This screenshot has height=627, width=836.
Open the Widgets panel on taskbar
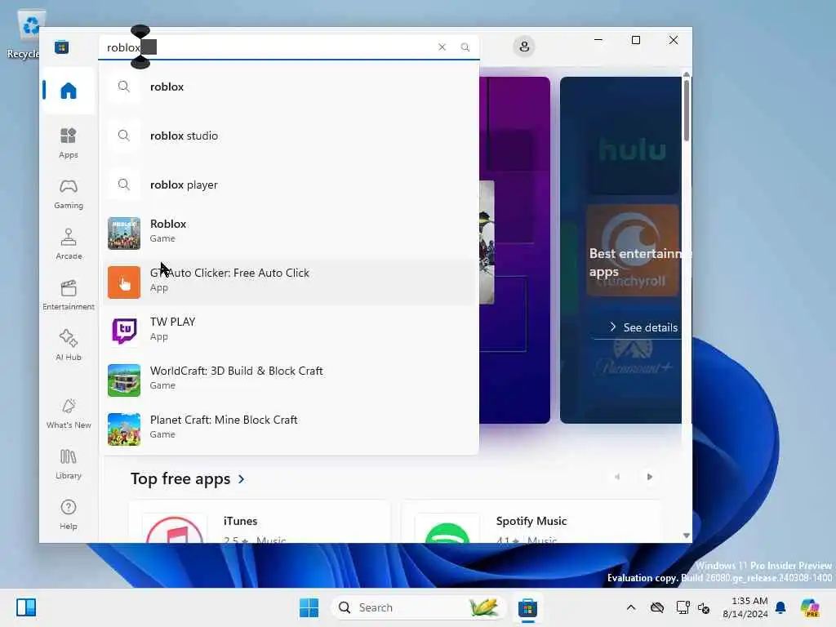(x=26, y=607)
